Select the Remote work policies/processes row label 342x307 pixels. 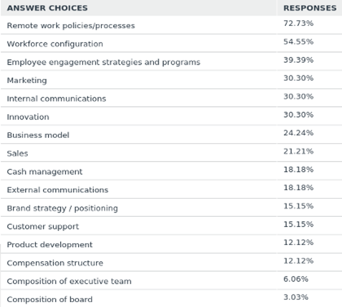pyautogui.click(x=71, y=25)
